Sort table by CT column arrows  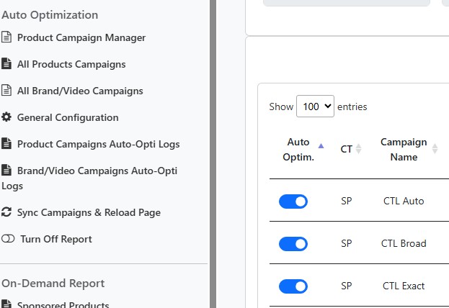[358, 149]
